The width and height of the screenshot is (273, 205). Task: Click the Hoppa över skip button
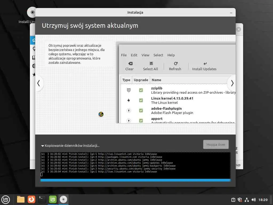pyautogui.click(x=216, y=144)
